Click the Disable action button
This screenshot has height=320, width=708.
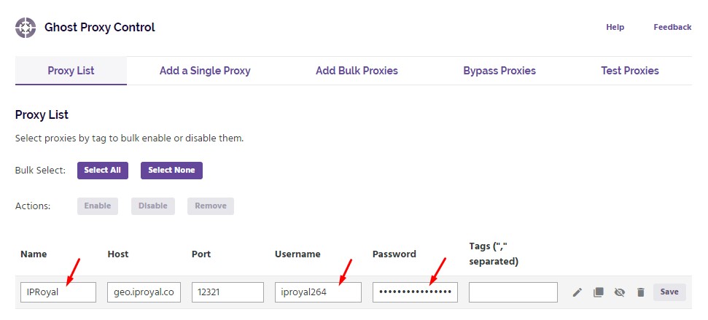click(153, 206)
